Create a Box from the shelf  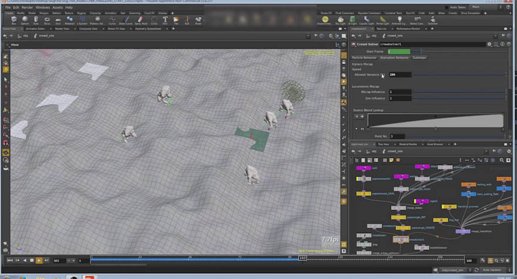14,21
